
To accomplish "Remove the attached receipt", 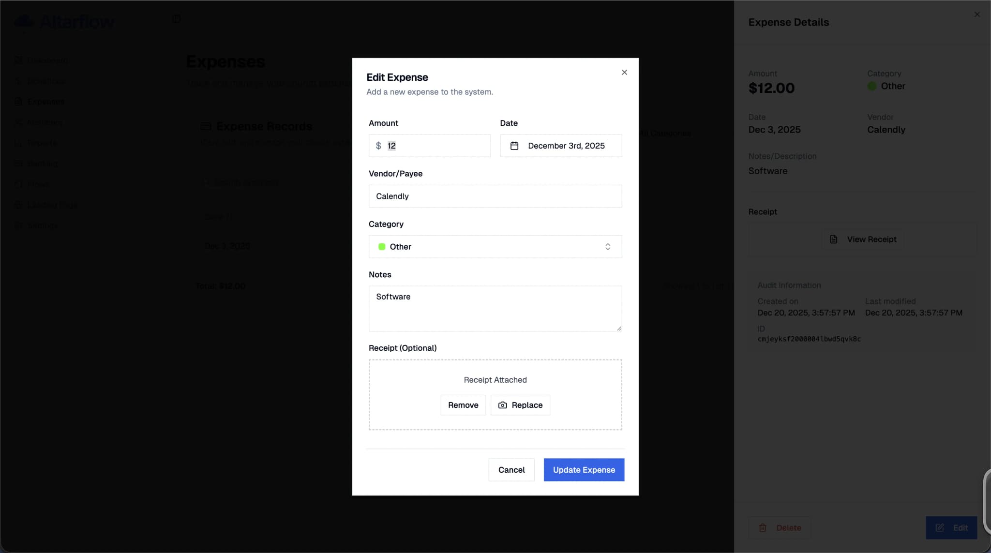I will pyautogui.click(x=463, y=405).
